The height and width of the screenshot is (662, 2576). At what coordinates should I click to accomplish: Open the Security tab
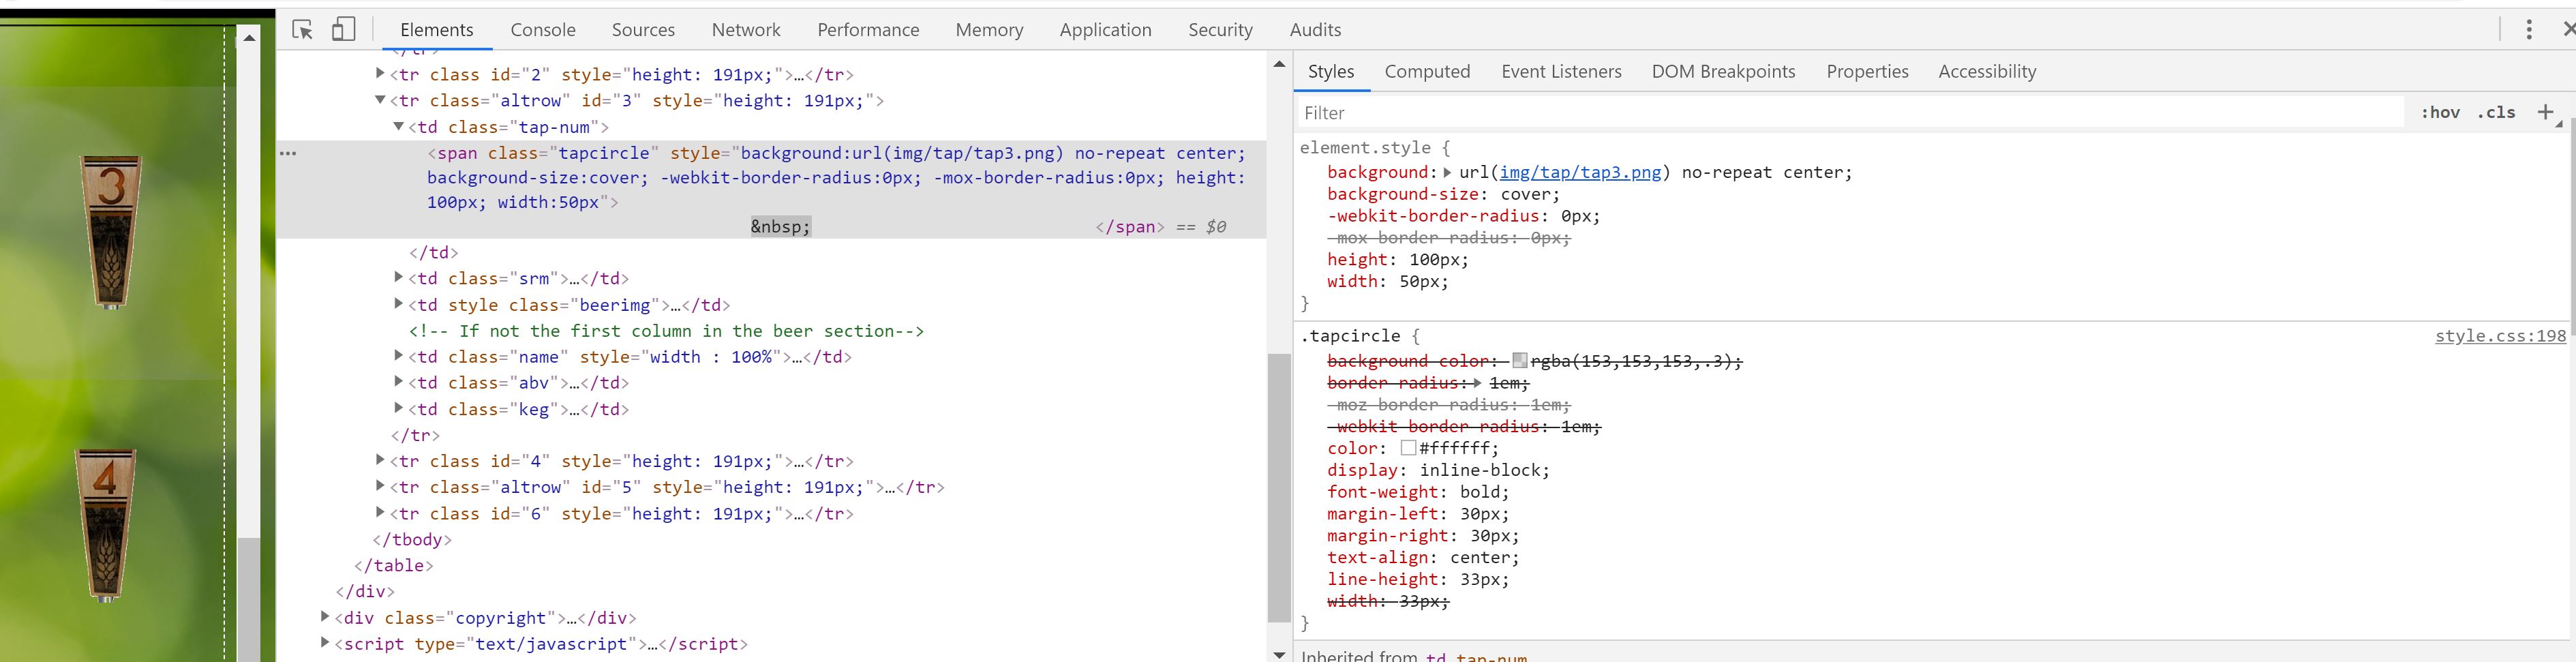pyautogui.click(x=1220, y=30)
